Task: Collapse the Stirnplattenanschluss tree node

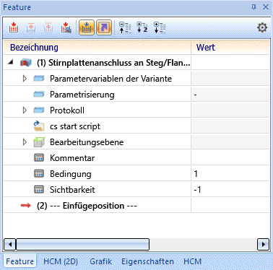Action: coord(10,62)
